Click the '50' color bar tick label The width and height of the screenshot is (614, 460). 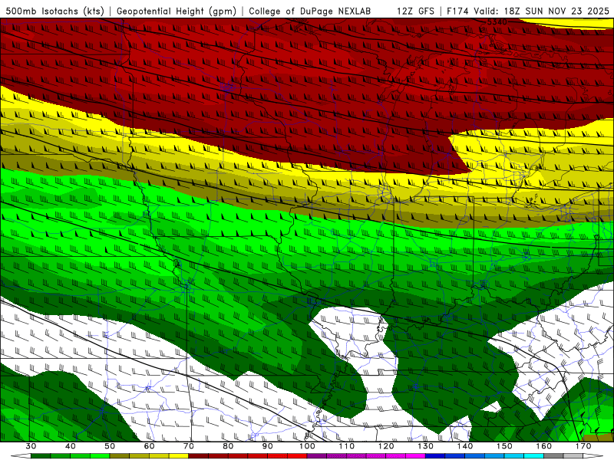click(110, 446)
